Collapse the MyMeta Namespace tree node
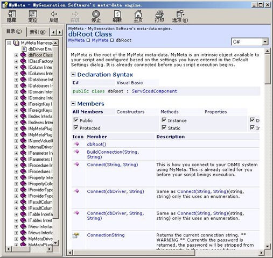 9,43
